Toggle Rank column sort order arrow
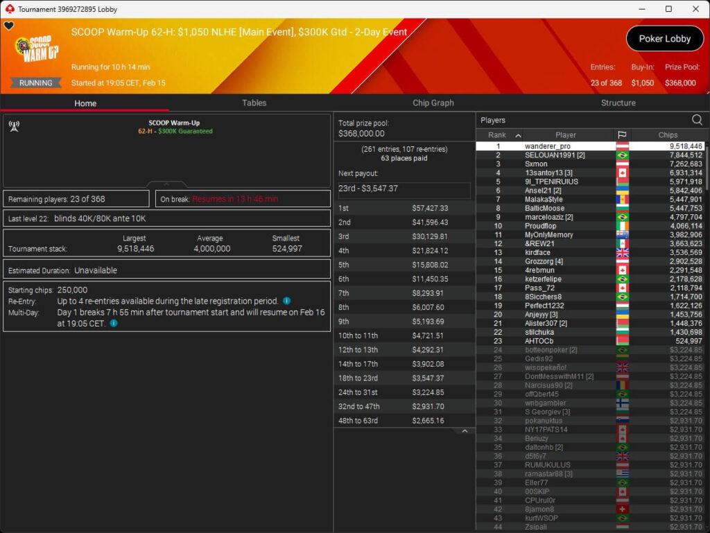710x533 pixels. click(518, 135)
